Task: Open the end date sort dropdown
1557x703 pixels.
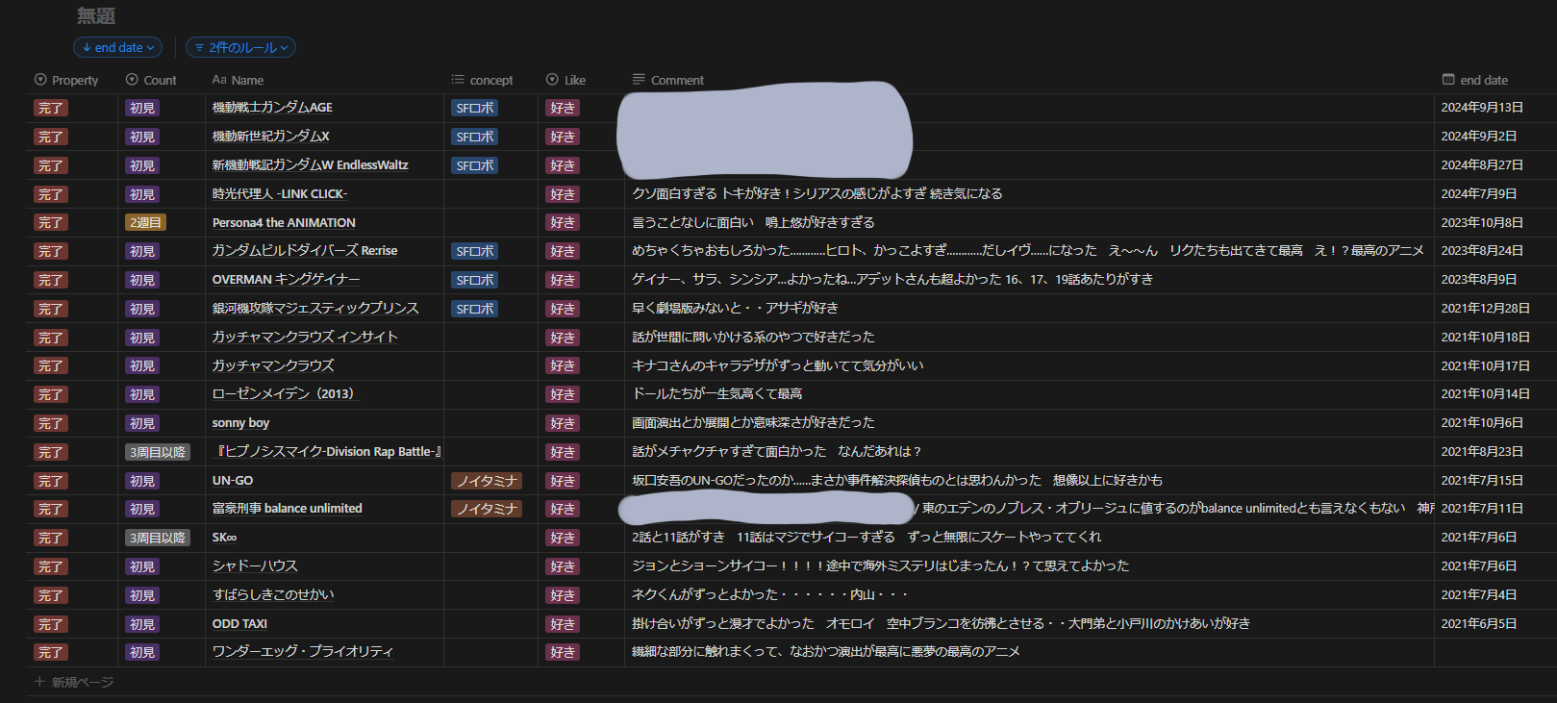Action: (x=118, y=47)
